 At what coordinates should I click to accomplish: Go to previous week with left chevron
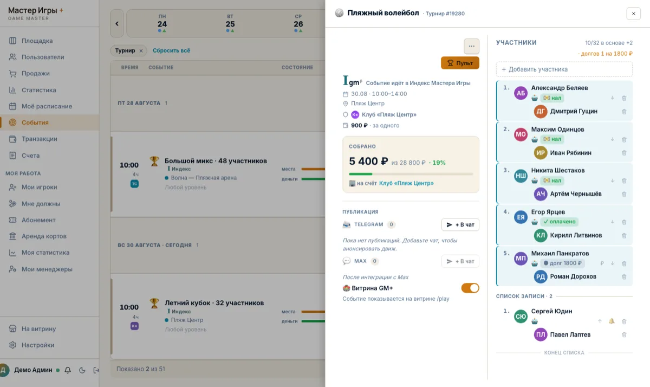pos(117,24)
